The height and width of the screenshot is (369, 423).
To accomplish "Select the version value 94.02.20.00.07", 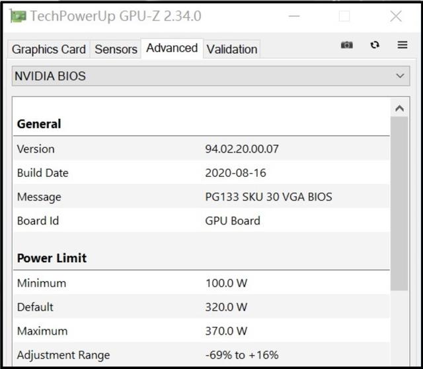I will click(x=242, y=149).
